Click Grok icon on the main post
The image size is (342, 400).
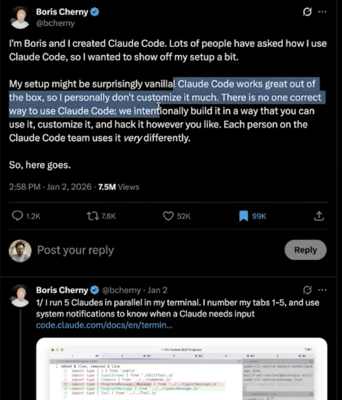pos(307,12)
